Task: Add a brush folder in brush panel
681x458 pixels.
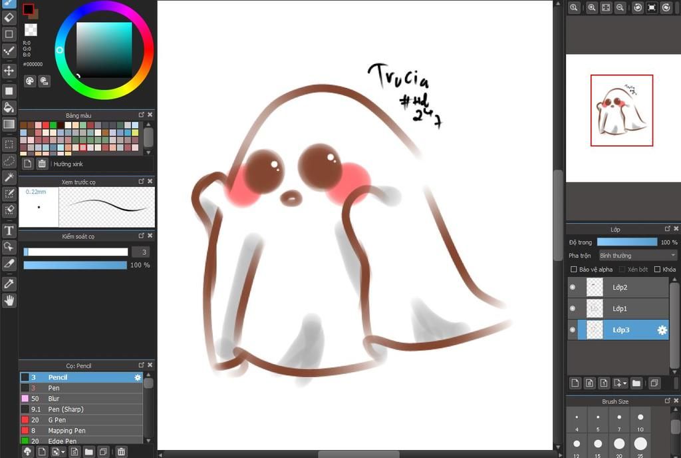Action: (x=88, y=452)
